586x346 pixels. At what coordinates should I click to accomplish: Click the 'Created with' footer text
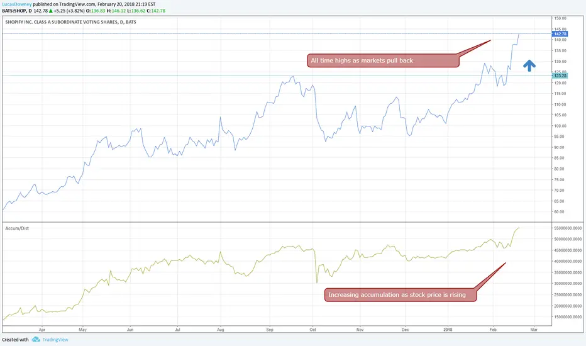pyautogui.click(x=15, y=340)
